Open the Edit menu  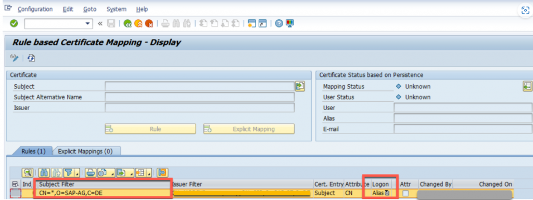click(x=68, y=9)
